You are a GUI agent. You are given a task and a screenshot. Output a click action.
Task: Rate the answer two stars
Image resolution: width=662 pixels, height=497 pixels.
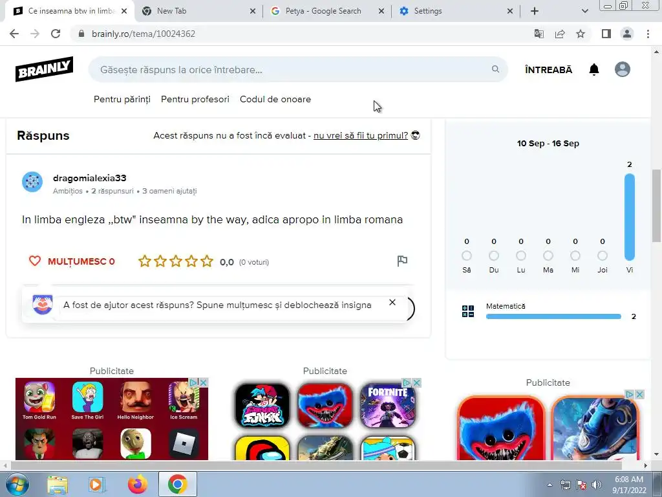point(160,261)
